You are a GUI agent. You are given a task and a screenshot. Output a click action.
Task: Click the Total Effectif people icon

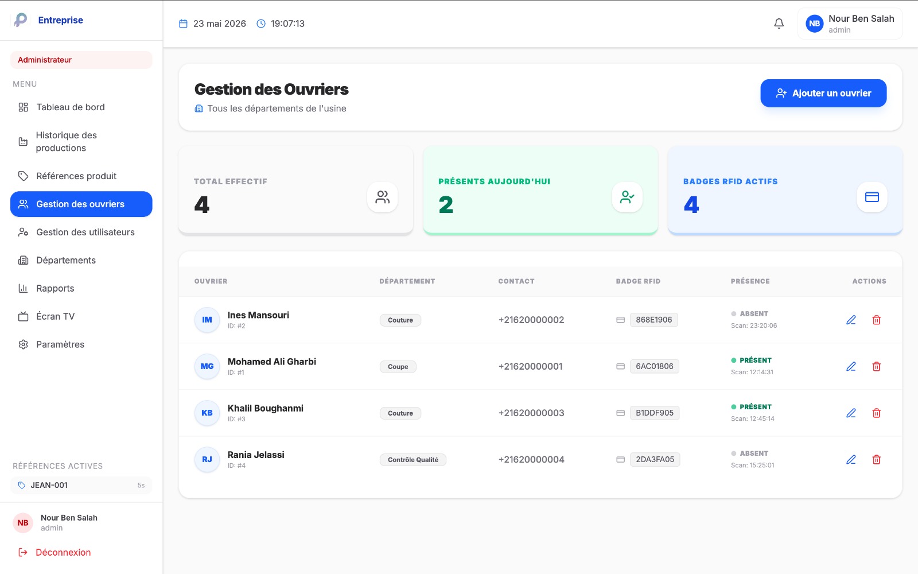(382, 197)
